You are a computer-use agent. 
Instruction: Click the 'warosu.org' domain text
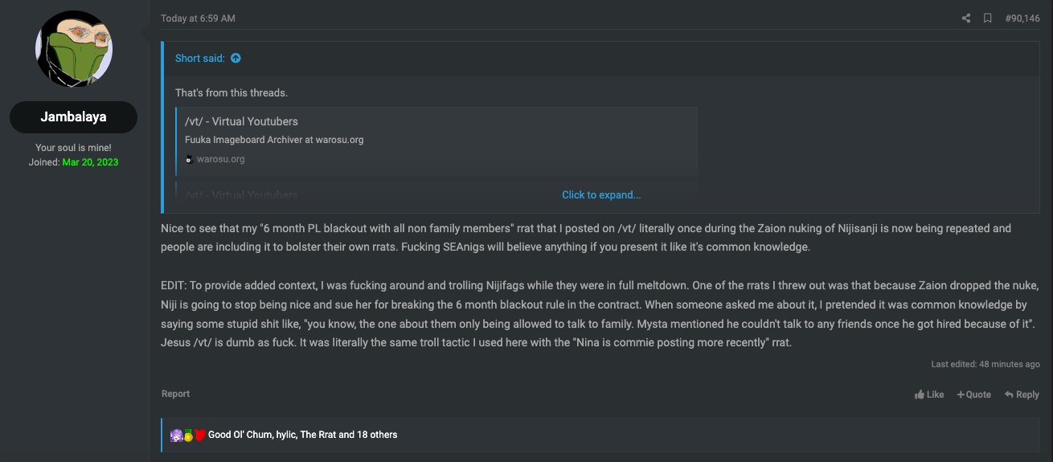point(221,159)
